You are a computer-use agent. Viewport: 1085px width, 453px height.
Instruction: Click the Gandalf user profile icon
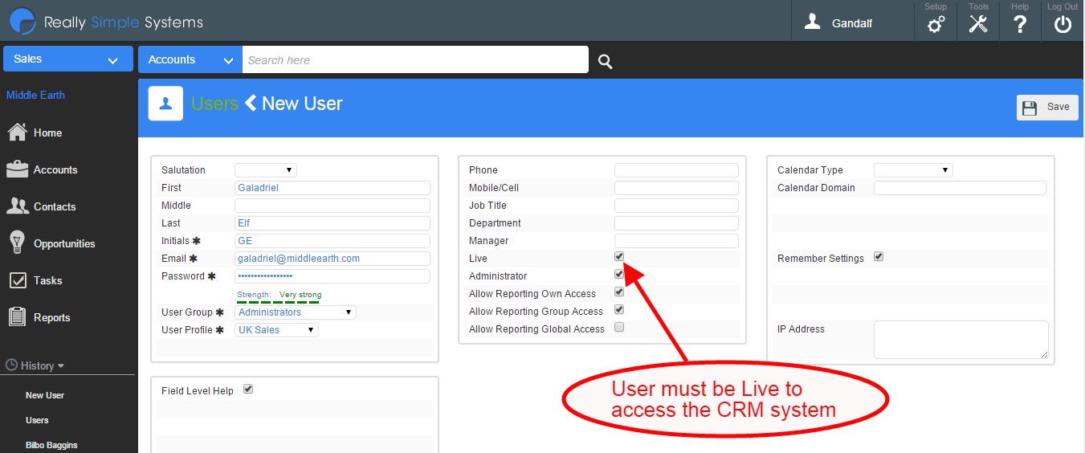[x=813, y=22]
